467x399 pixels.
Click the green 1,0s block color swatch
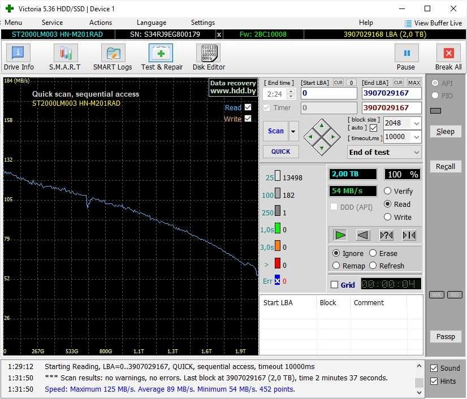[277, 228]
